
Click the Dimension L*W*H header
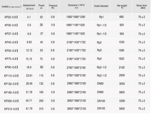tap(76, 6)
